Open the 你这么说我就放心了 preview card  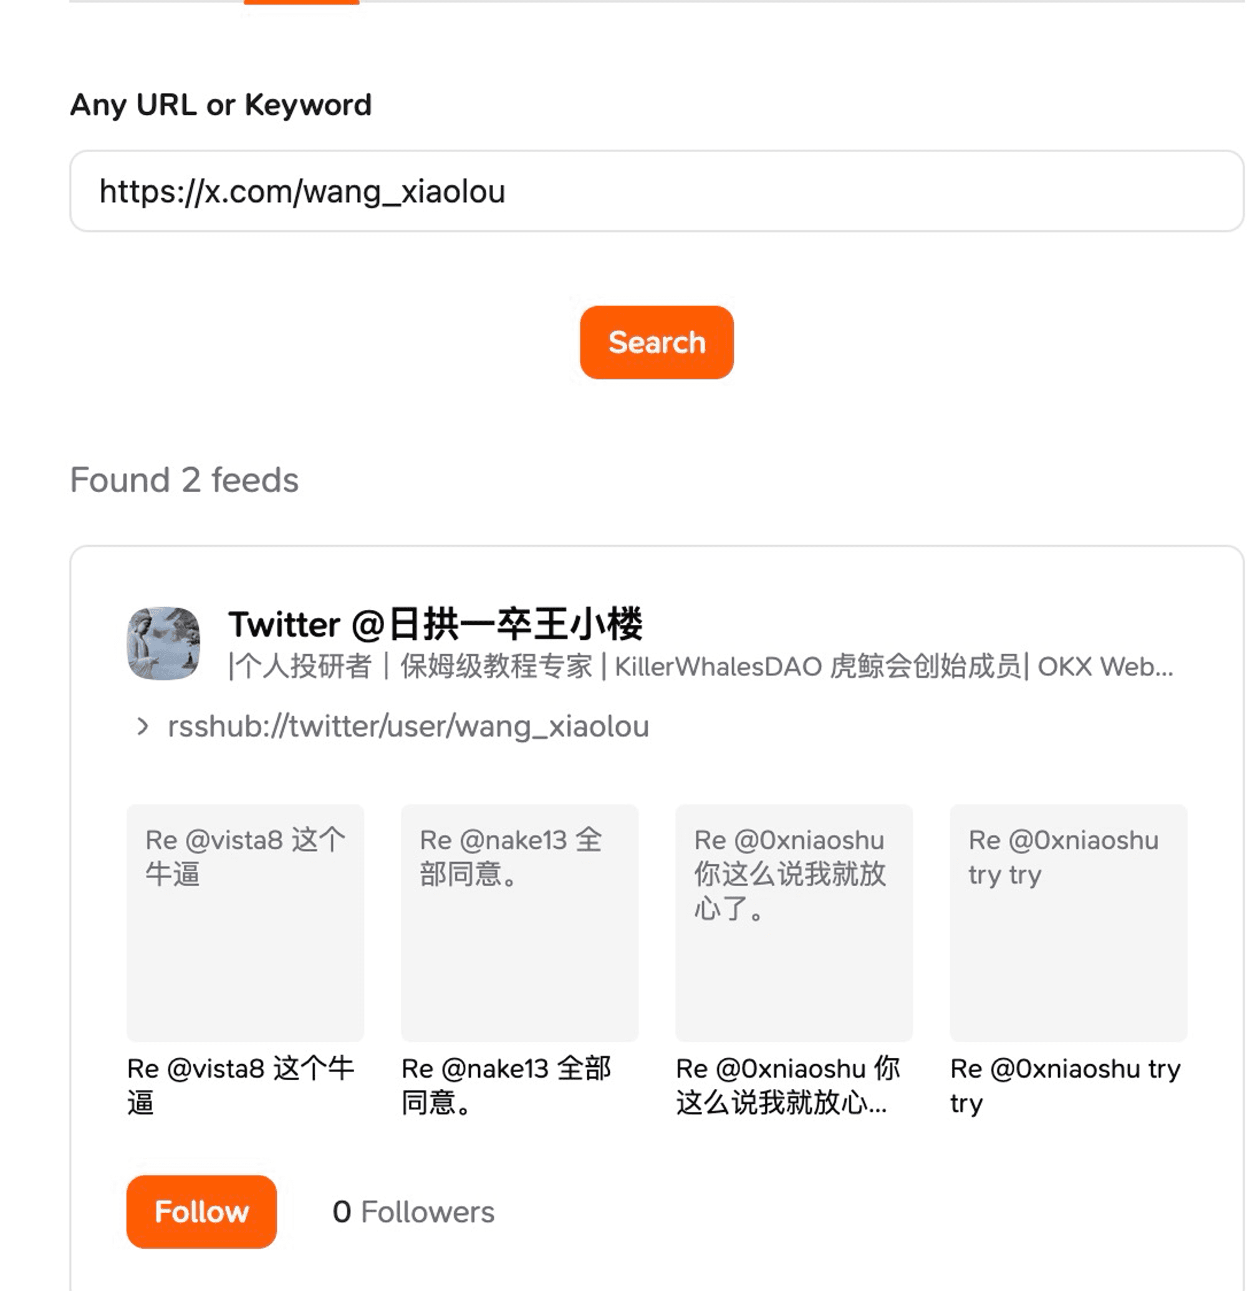click(x=794, y=922)
